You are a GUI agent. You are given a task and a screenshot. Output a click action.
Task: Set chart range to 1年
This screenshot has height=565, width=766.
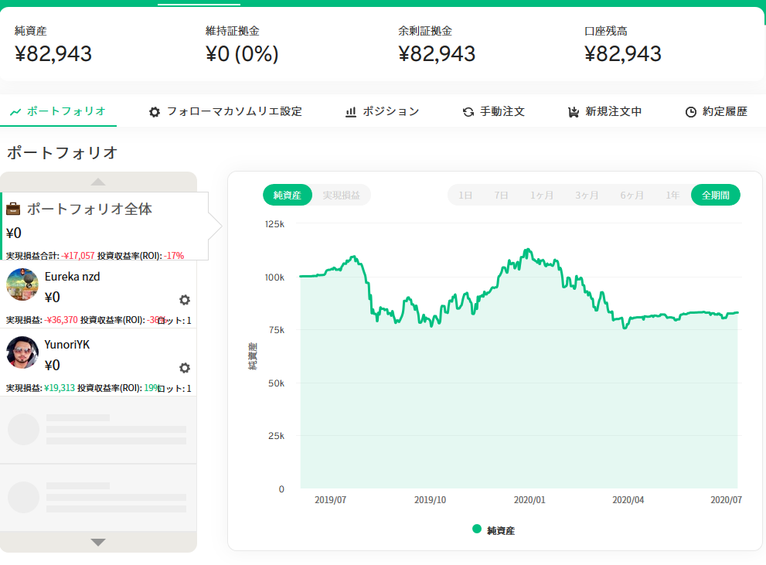point(672,196)
